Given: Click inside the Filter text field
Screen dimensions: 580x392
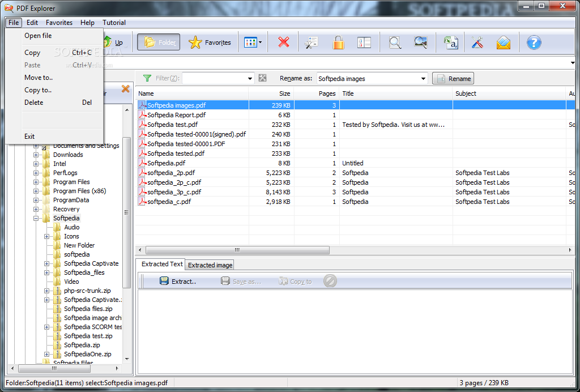Looking at the screenshot, I should click(214, 78).
